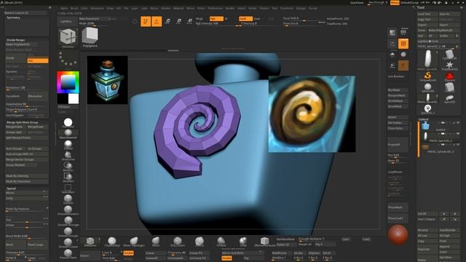
Task: Click the FillObject button
Action: coord(68,106)
